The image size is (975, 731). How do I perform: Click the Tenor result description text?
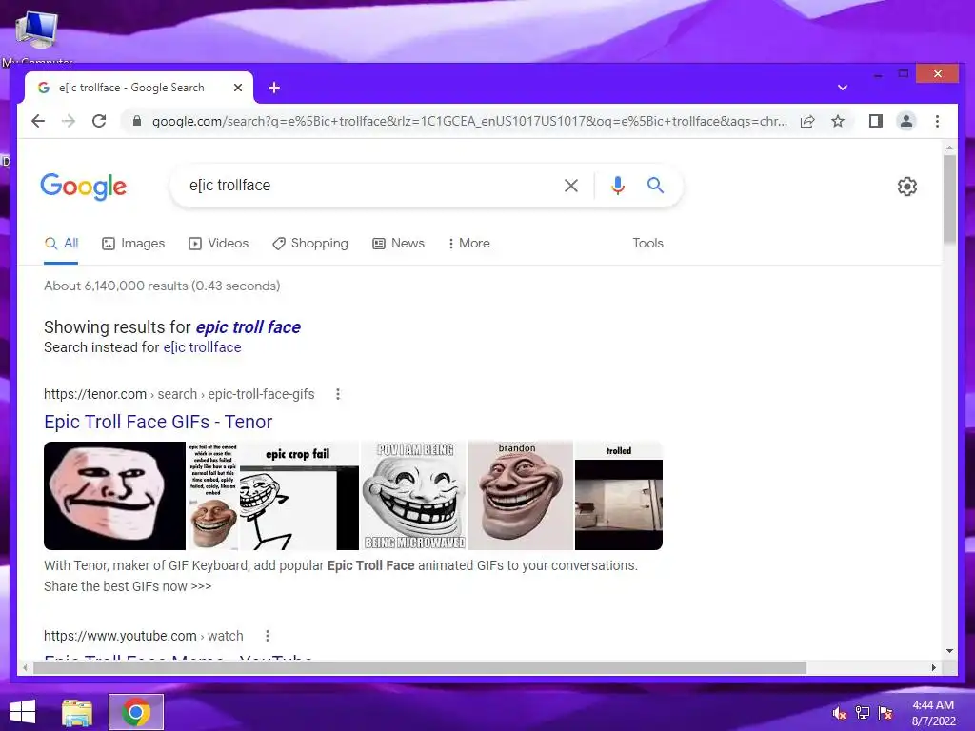(x=341, y=576)
